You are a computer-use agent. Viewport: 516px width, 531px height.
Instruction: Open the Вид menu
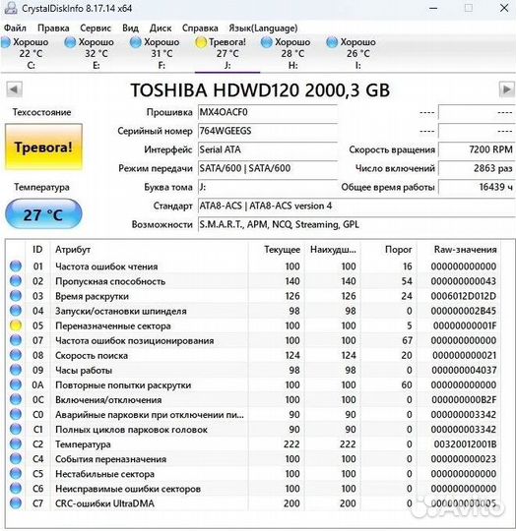click(130, 28)
